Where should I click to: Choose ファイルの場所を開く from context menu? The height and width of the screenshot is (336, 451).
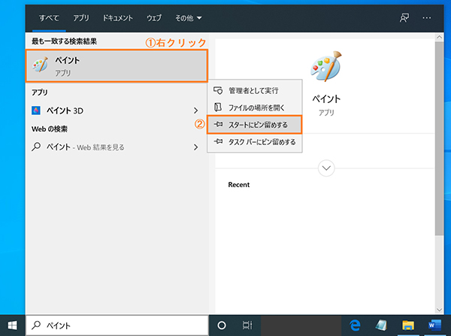(x=255, y=107)
